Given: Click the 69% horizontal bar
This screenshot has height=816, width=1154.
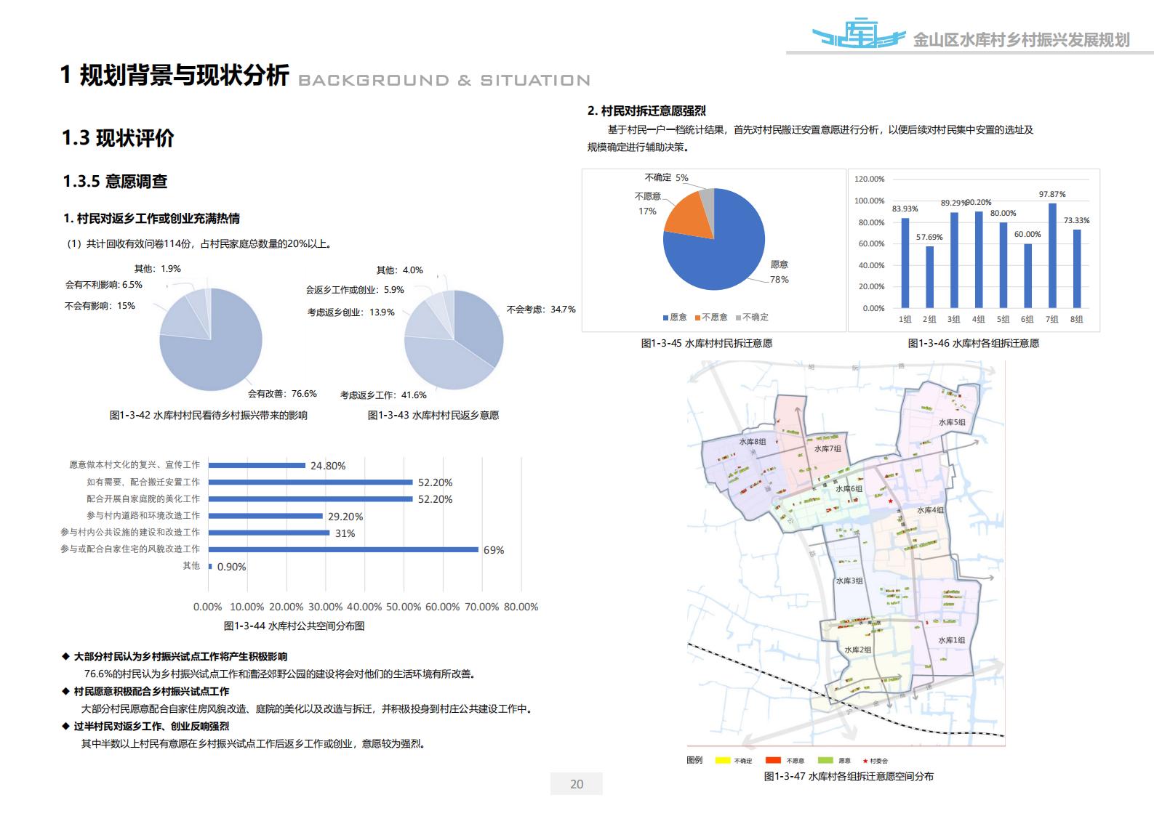Looking at the screenshot, I should coord(344,549).
